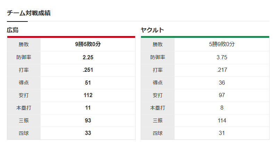
Task: Click the red bar under 広島
Action: point(71,37)
